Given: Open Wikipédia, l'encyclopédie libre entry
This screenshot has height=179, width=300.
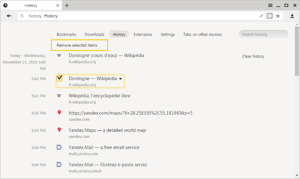Looking at the screenshot, I should pos(99,95).
